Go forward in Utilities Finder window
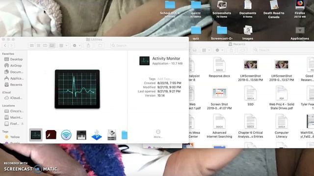This screenshot has width=314, height=176. 11,45
